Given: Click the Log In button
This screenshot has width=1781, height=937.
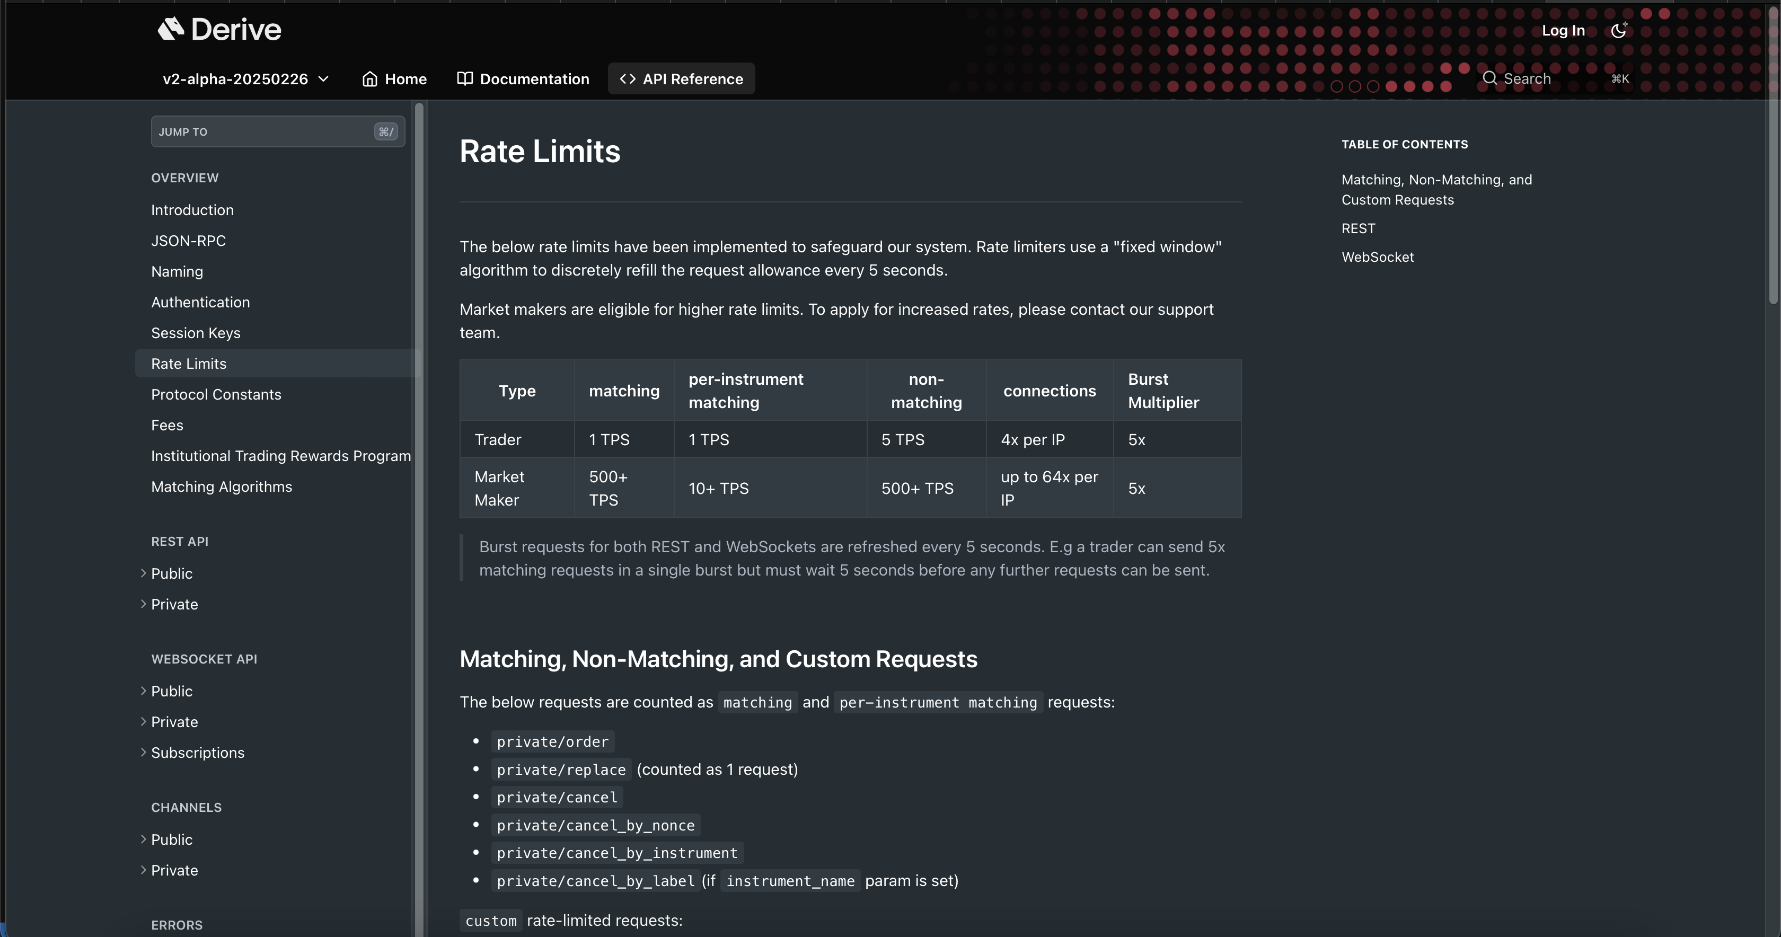Looking at the screenshot, I should click(1563, 30).
